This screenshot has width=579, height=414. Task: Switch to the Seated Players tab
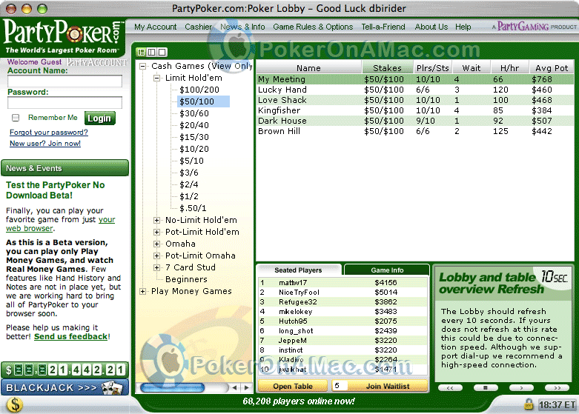coord(298,270)
